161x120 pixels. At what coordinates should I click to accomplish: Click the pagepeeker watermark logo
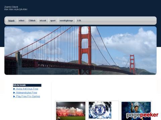pos(142,115)
